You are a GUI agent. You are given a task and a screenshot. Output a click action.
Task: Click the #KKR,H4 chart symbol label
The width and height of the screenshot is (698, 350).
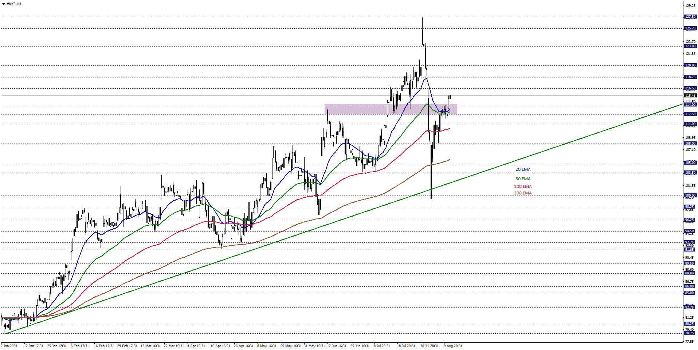coord(14,4)
